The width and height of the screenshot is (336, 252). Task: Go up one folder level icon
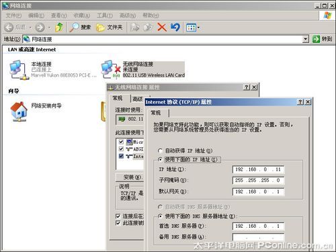(x=59, y=28)
